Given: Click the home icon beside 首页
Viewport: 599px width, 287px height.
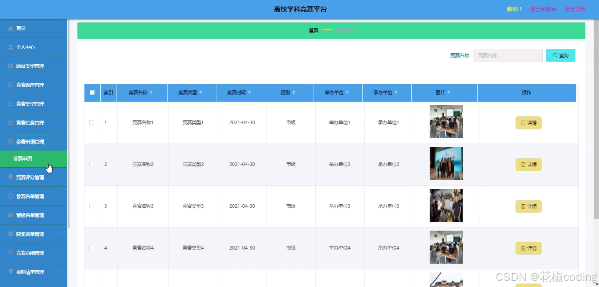Looking at the screenshot, I should tap(11, 28).
